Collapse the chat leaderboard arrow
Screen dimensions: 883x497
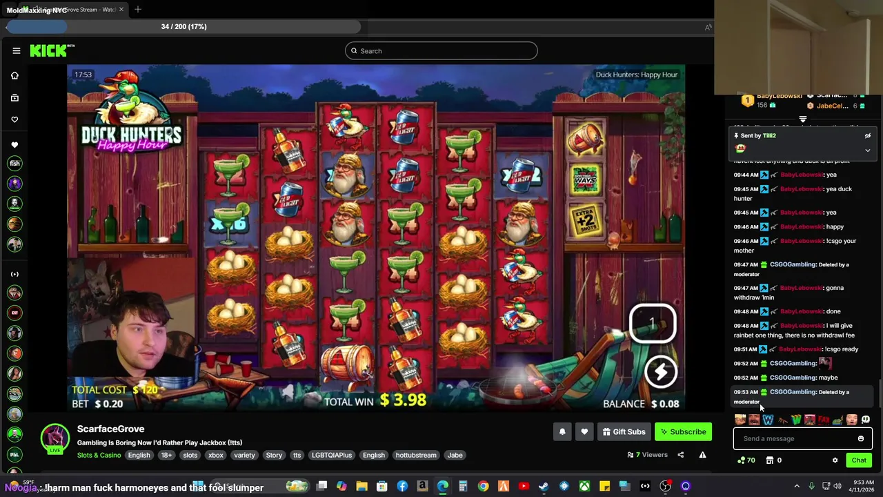coord(802,119)
